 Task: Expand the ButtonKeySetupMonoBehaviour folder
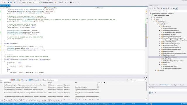[x=160, y=36]
